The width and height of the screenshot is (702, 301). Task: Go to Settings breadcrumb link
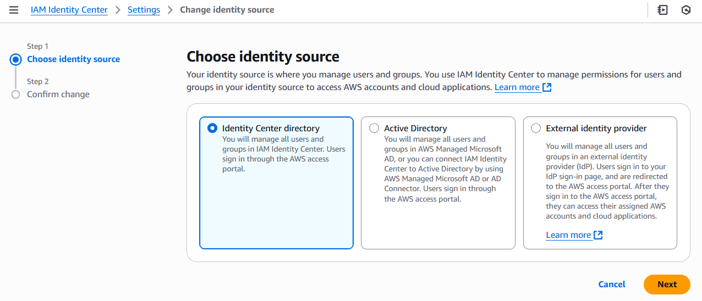[x=144, y=10]
